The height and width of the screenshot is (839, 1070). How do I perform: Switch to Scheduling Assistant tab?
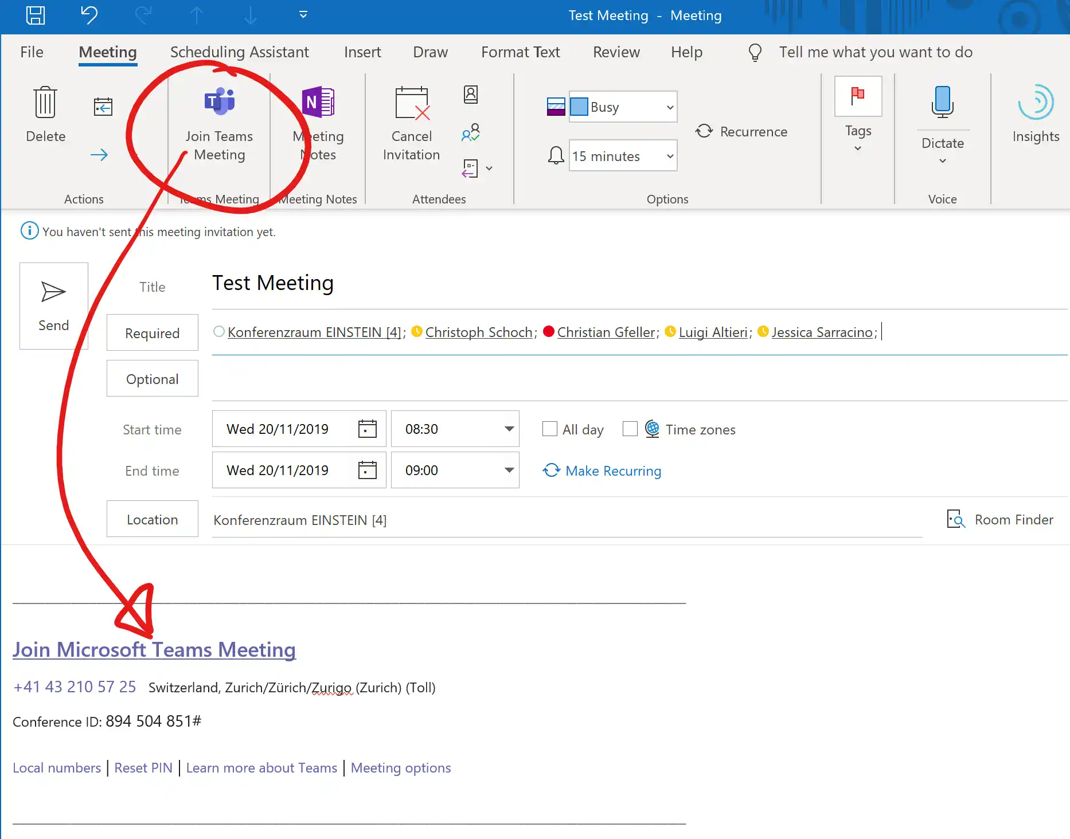coord(239,52)
